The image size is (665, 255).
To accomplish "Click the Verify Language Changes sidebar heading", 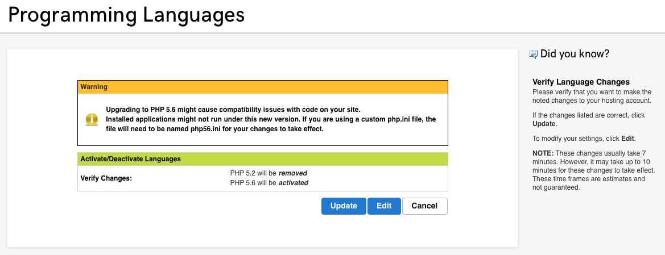I will [x=581, y=82].
